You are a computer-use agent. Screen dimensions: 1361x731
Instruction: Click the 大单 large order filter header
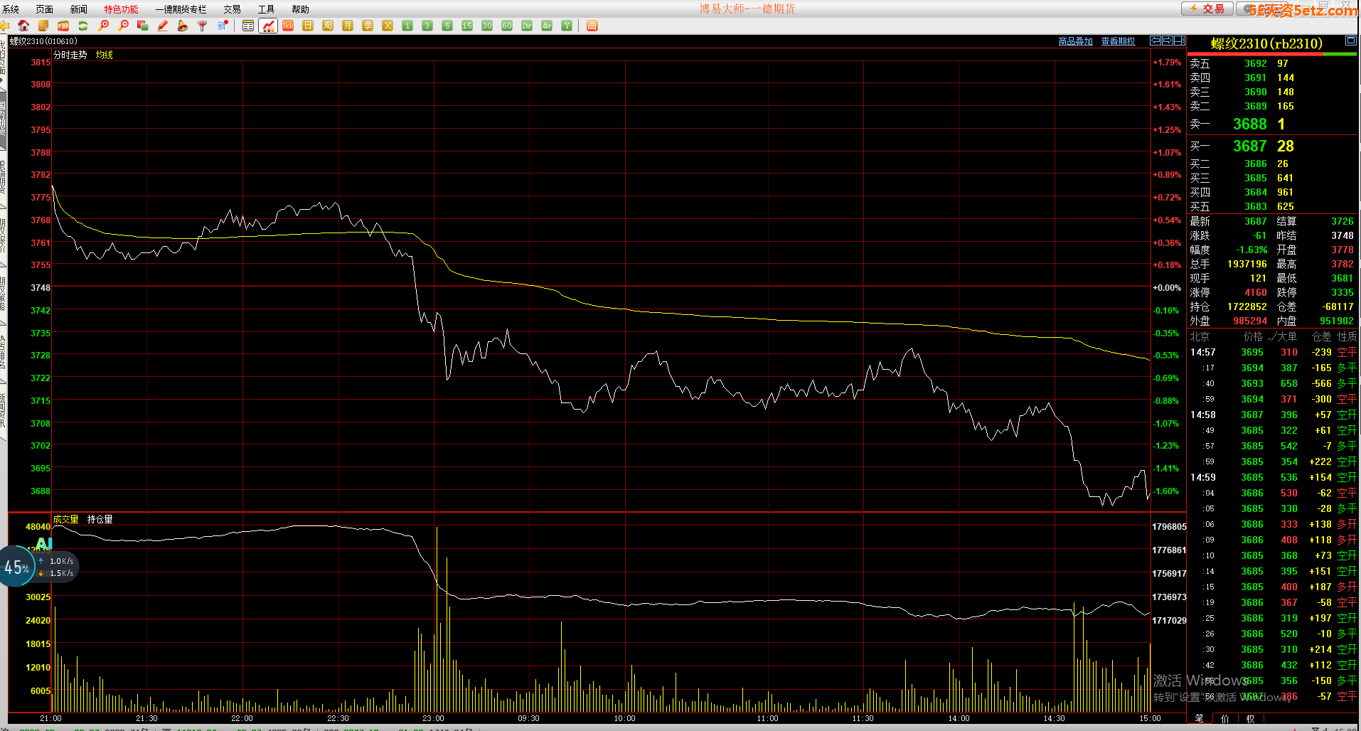click(x=1283, y=336)
